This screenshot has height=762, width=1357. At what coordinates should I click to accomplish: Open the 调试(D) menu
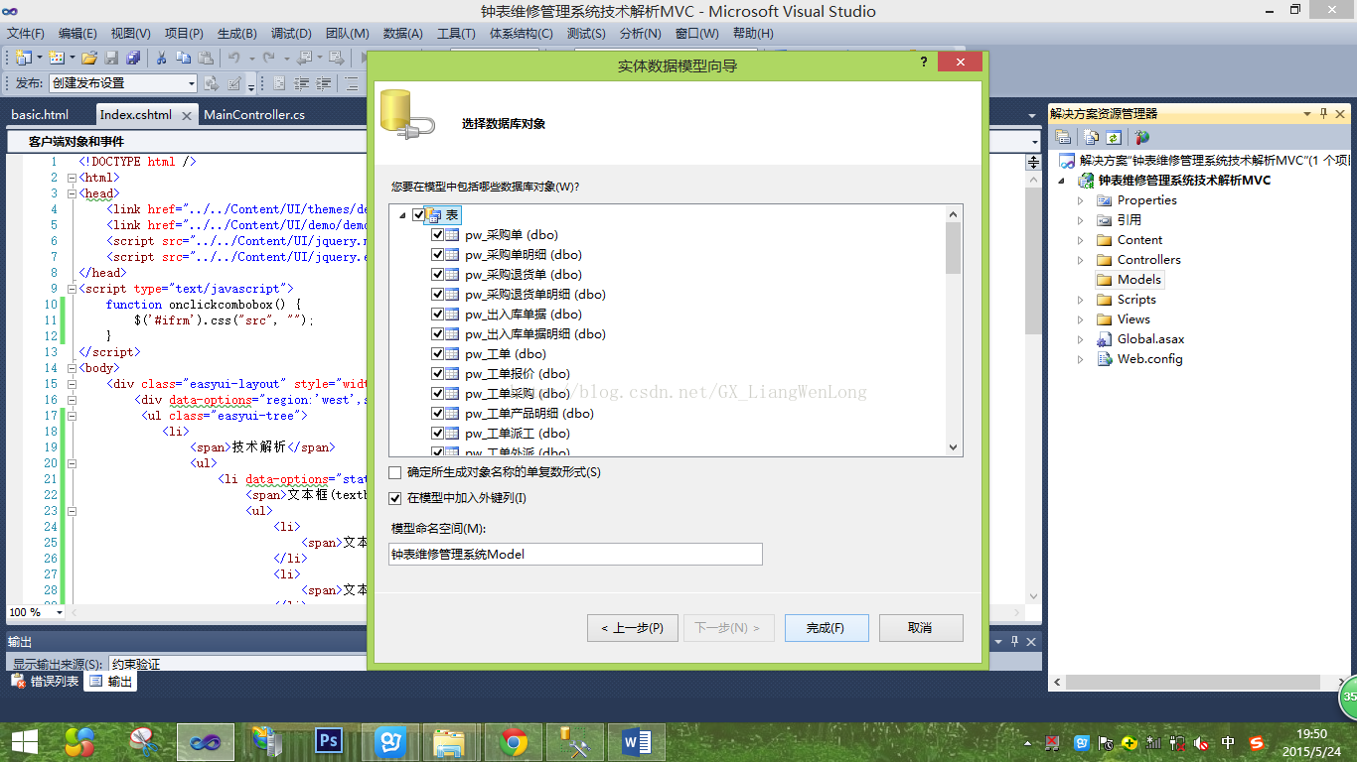tap(290, 34)
